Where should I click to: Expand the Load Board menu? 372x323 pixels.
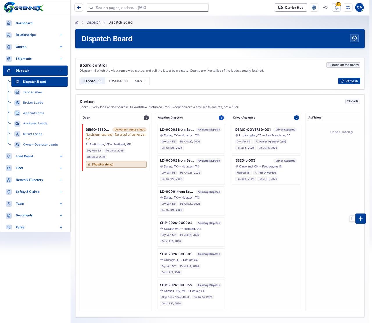coord(61,156)
